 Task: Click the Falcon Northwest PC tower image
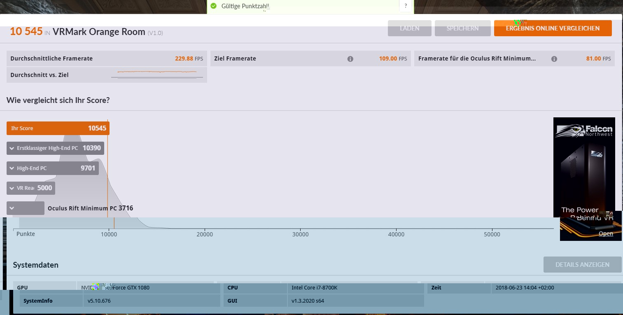coord(584,173)
